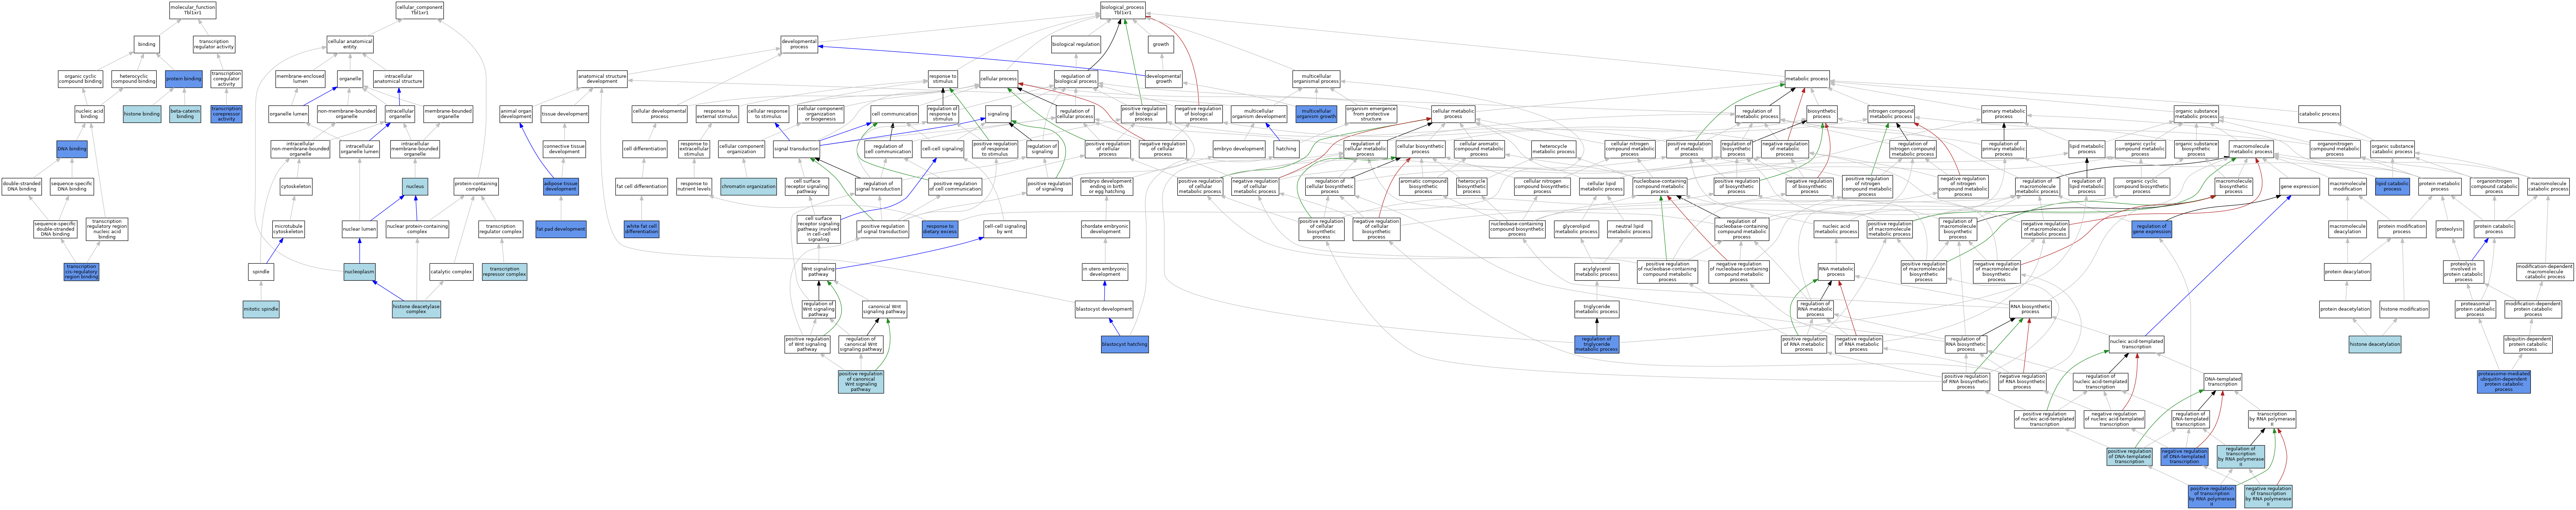Select the animal organ development node

(516, 114)
